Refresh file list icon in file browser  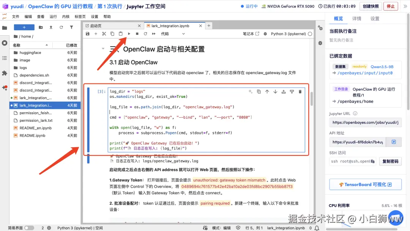coord(61,27)
